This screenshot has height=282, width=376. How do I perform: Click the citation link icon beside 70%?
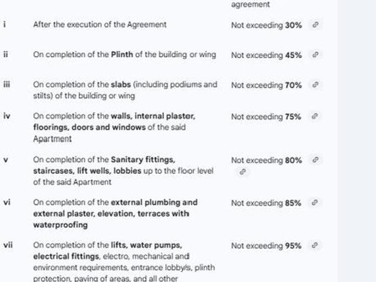315,85
